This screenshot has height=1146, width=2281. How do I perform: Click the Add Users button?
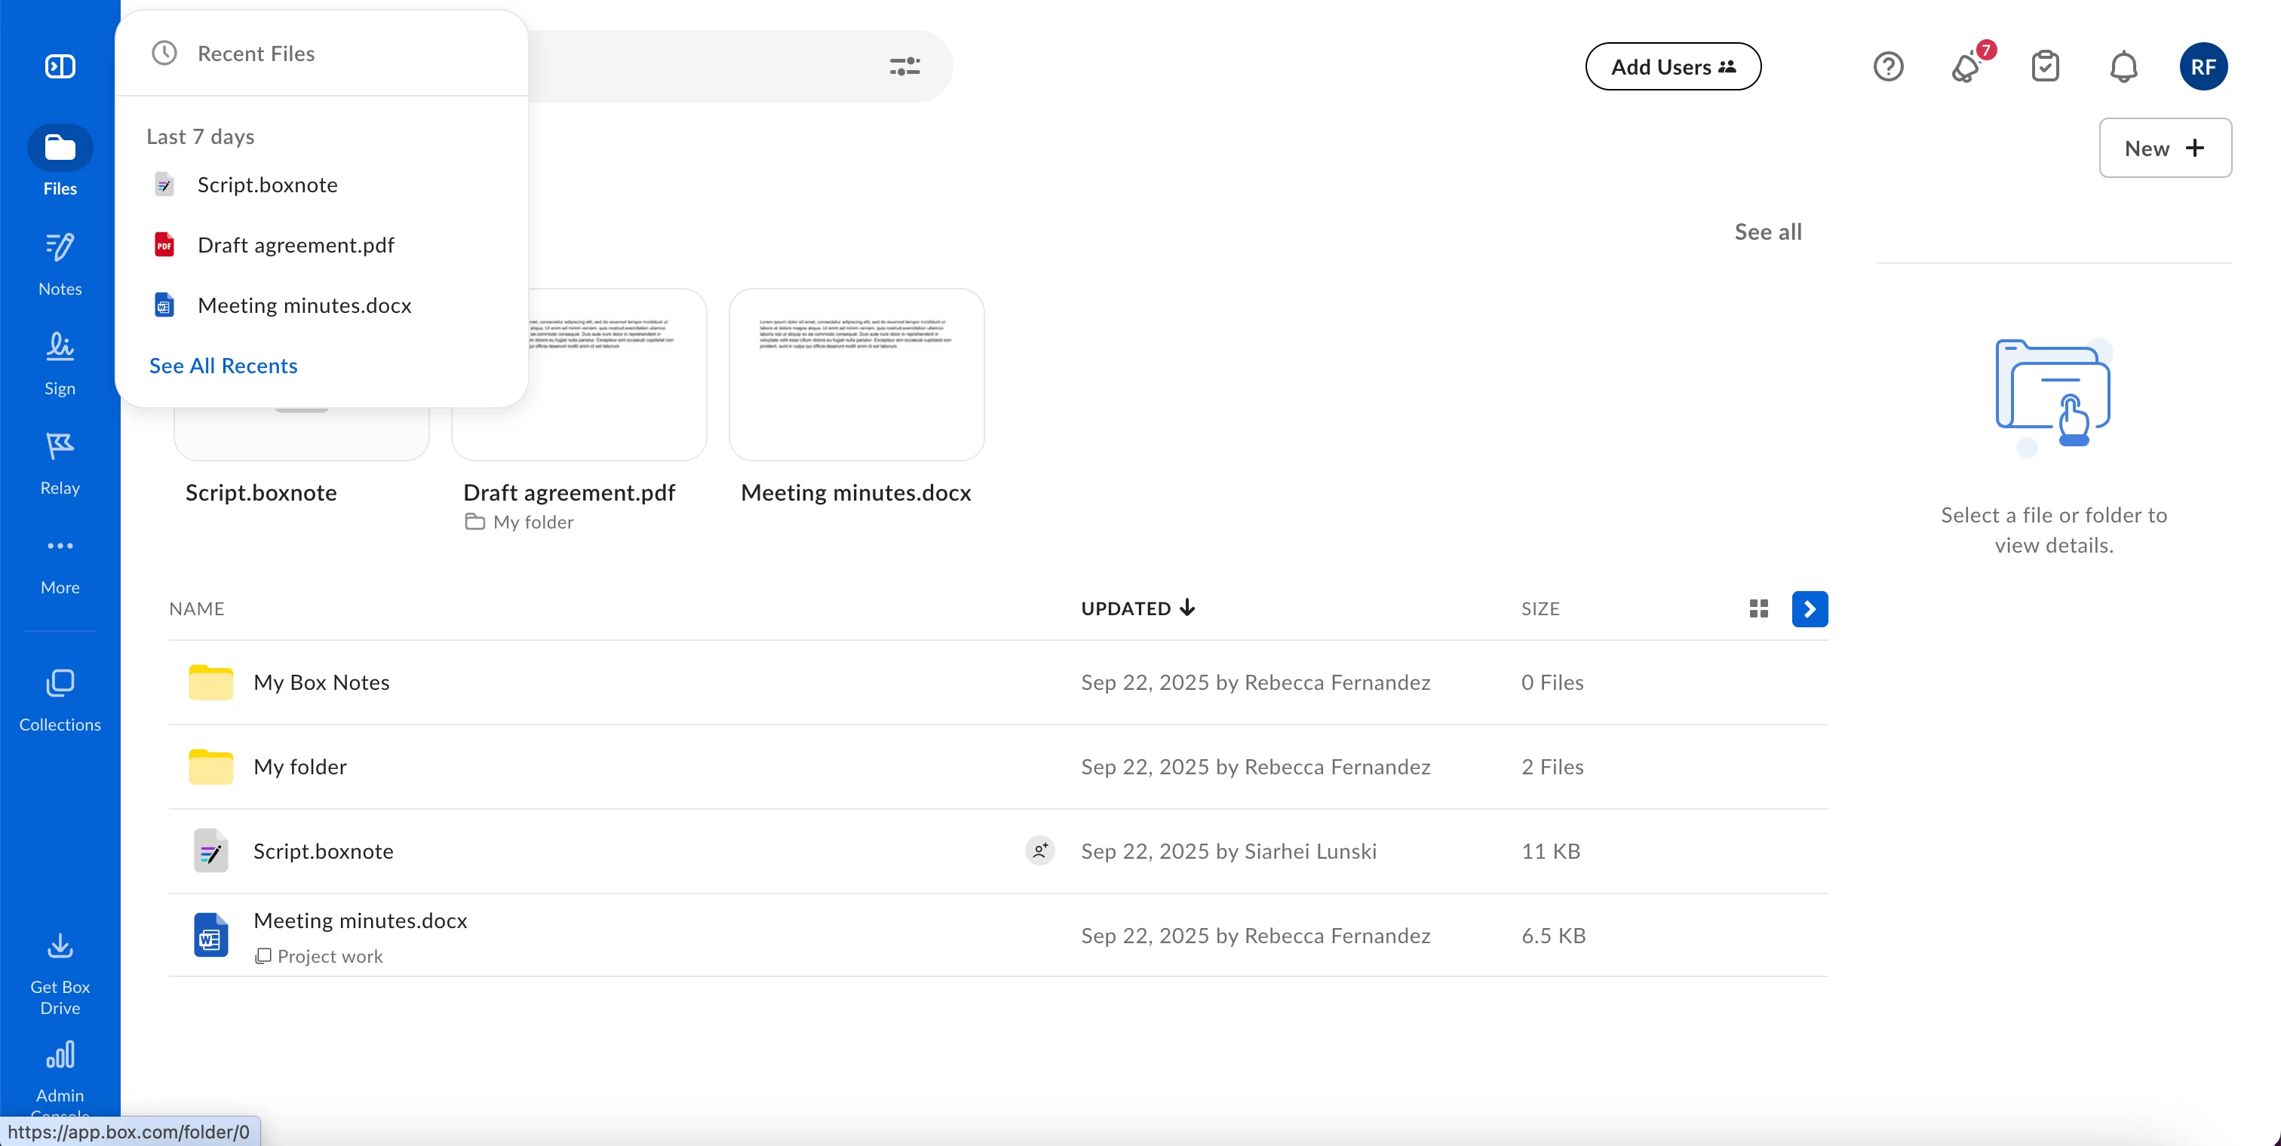(1672, 66)
